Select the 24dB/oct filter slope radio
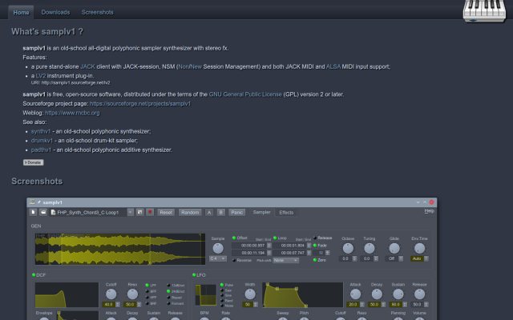Viewport: 513px width, 320px height. (x=176, y=291)
